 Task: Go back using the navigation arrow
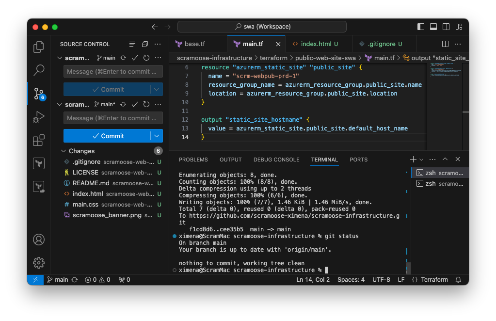click(x=155, y=27)
